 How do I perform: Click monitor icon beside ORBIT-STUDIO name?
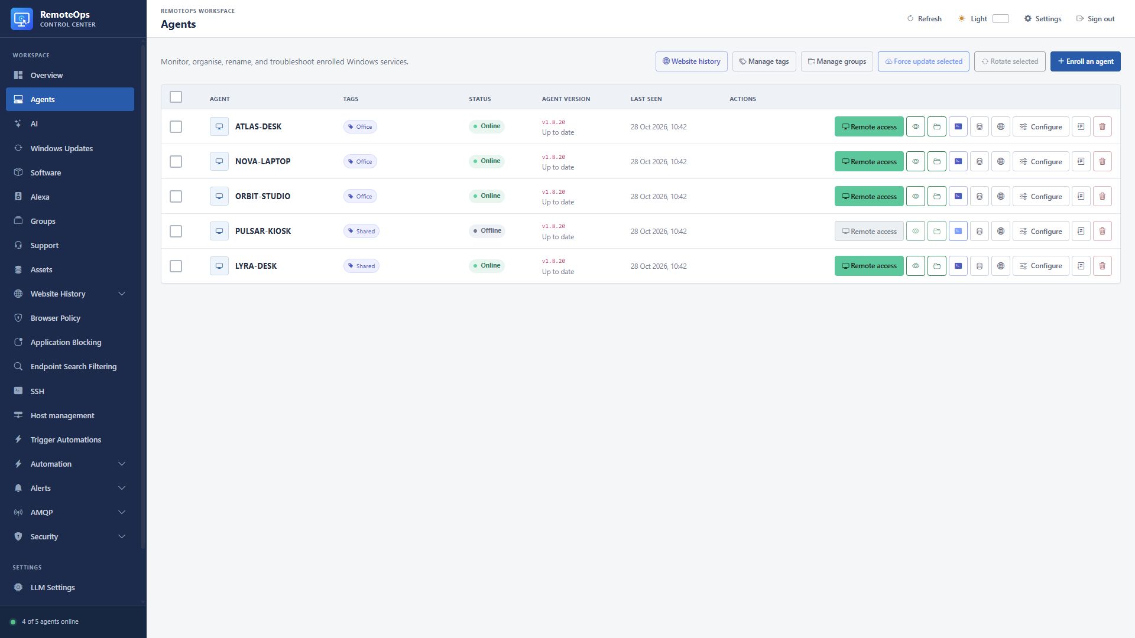219,196
